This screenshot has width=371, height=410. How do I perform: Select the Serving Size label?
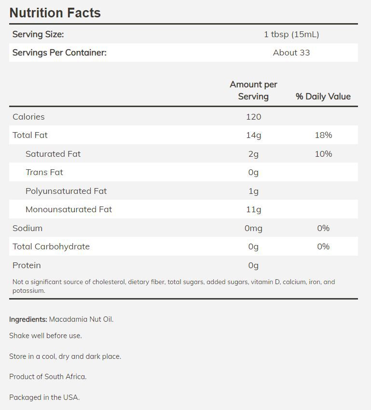coord(38,34)
